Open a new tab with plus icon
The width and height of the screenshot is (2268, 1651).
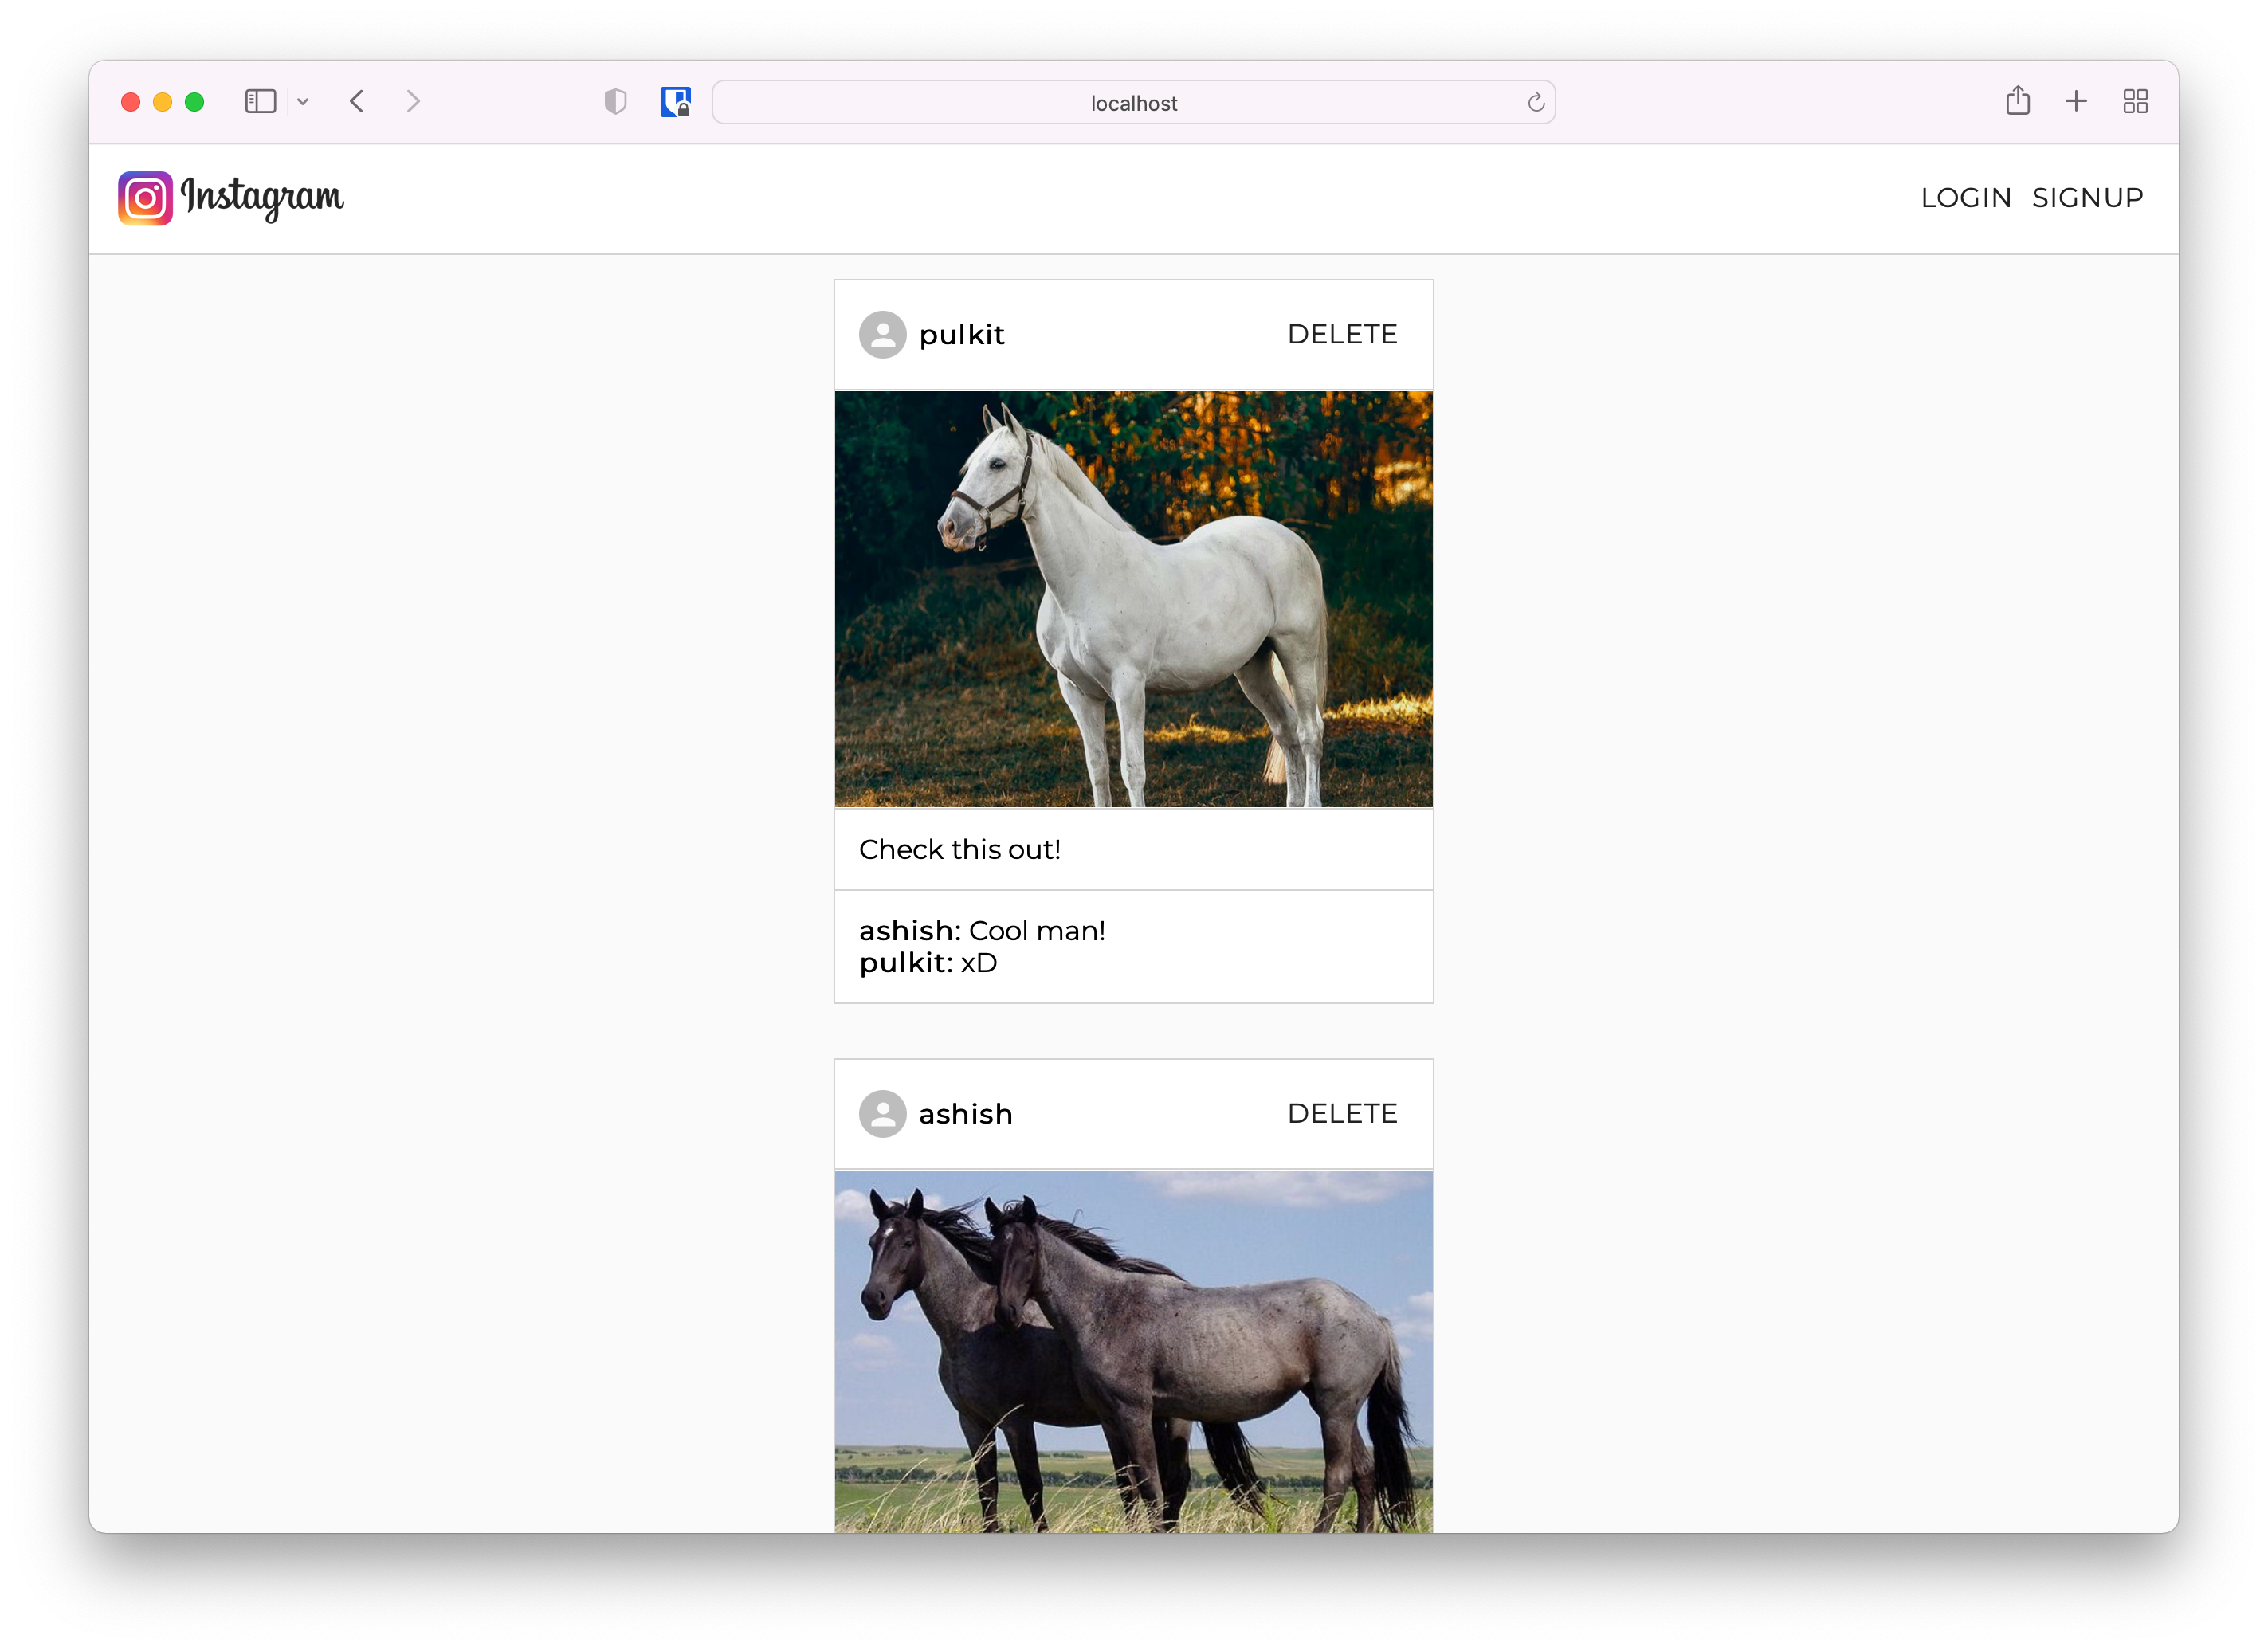pos(2075,101)
